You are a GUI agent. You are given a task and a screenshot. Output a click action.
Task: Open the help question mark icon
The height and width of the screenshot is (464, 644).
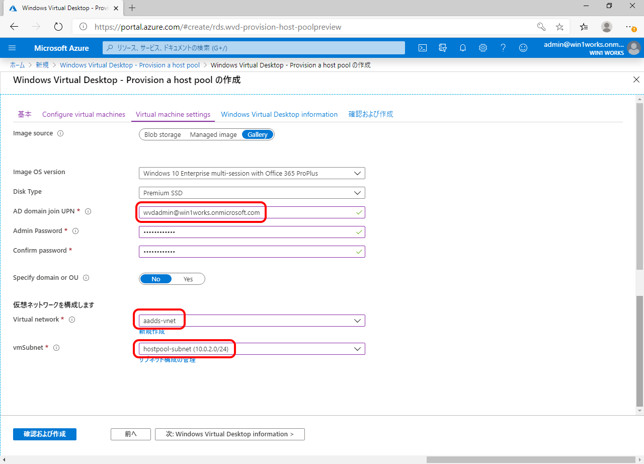point(503,48)
